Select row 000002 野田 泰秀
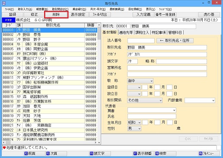Screen dimensions: 223x158 coord(50,35)
